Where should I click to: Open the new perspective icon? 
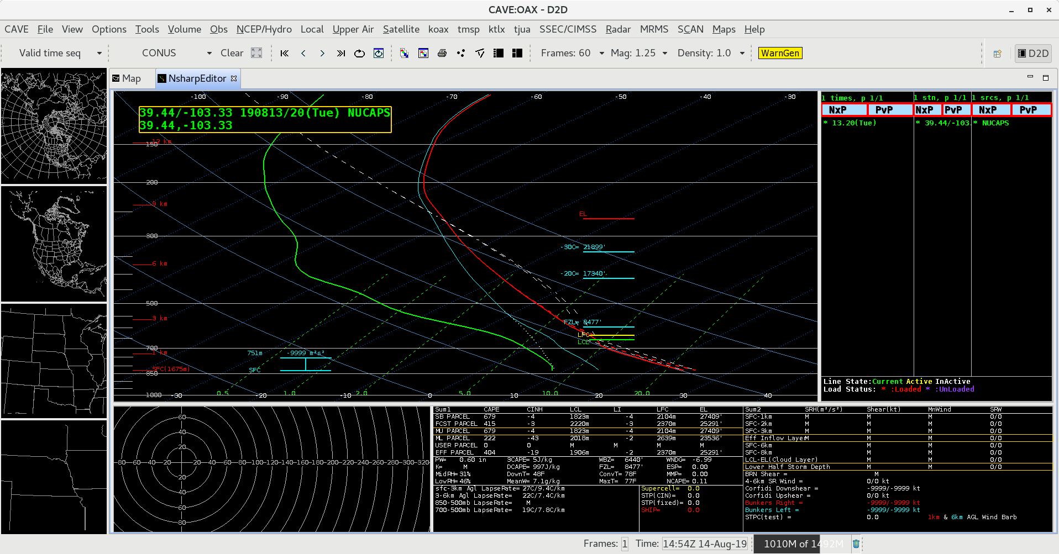998,54
